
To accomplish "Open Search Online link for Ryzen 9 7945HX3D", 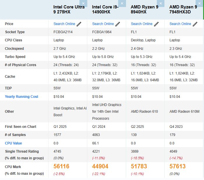I will [180, 24].
